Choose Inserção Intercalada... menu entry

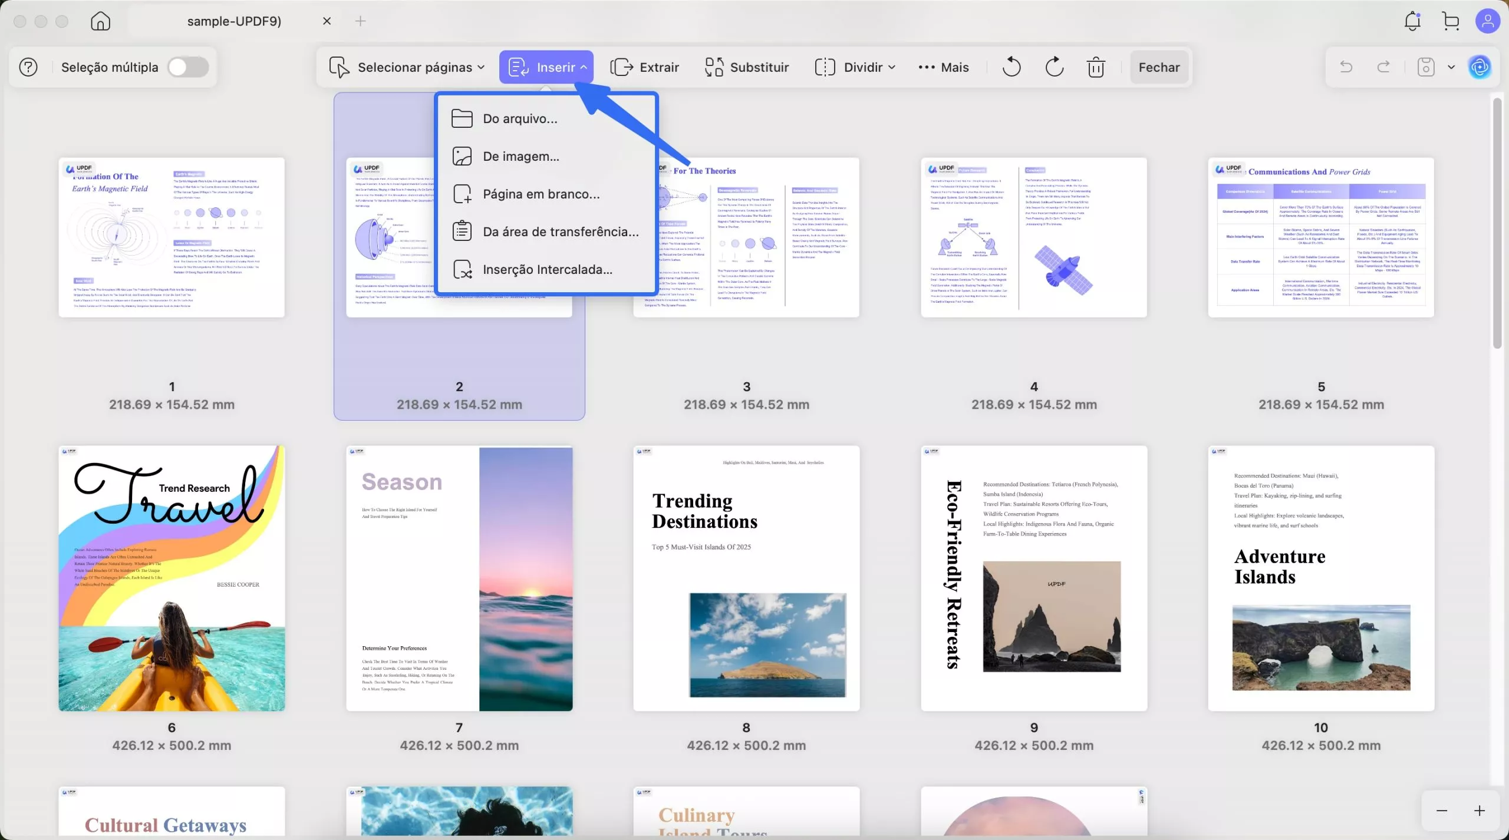coord(547,269)
